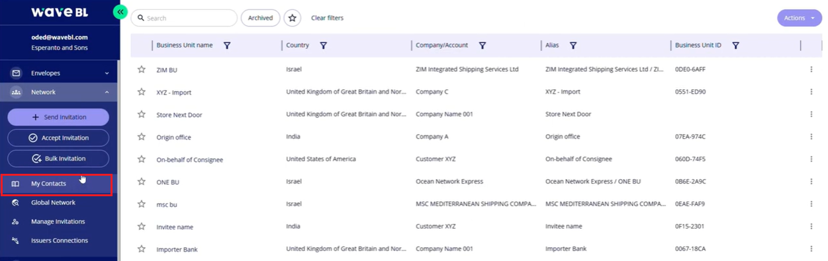The width and height of the screenshot is (828, 261).
Task: Click the star favorites filter button
Action: (293, 18)
